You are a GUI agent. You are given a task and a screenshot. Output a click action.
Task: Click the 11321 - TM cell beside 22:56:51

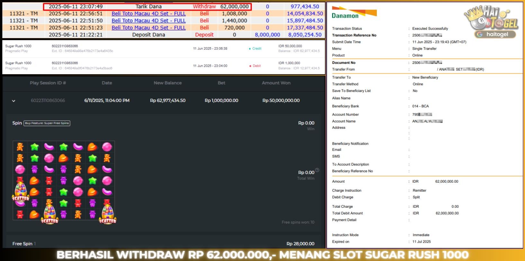pyautogui.click(x=23, y=13)
